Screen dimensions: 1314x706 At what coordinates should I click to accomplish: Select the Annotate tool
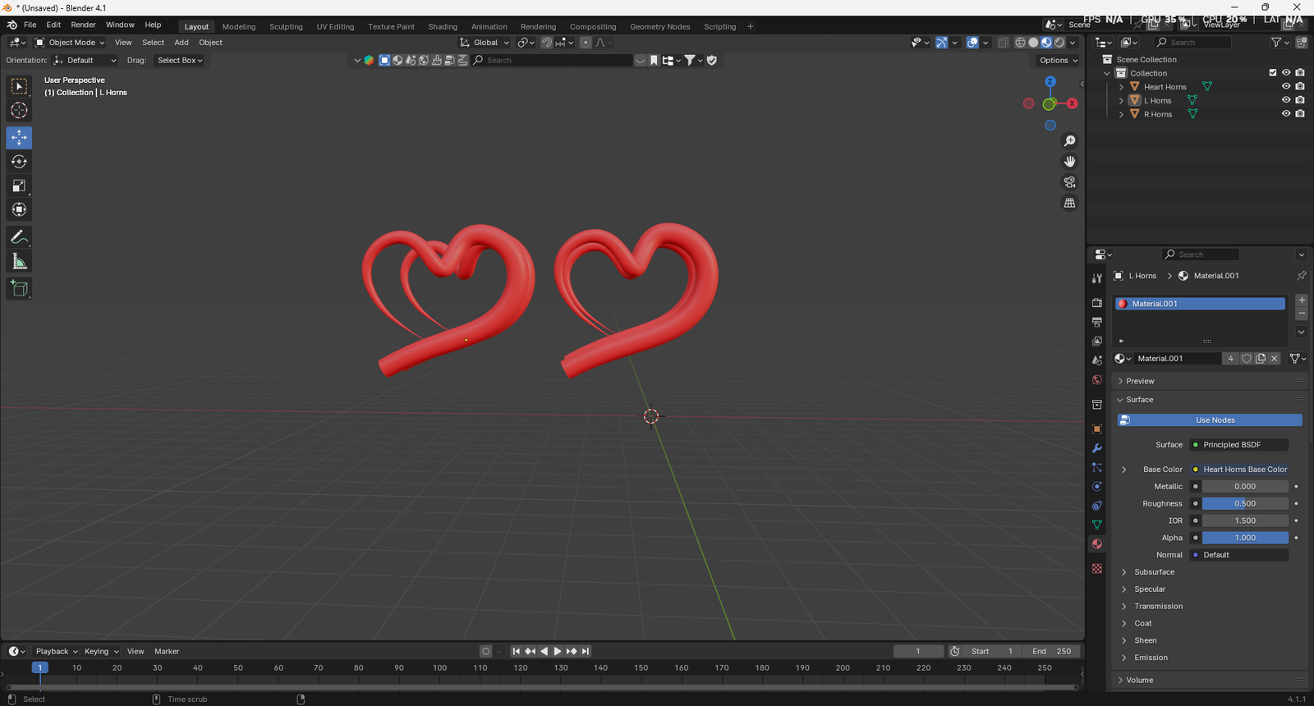click(19, 237)
